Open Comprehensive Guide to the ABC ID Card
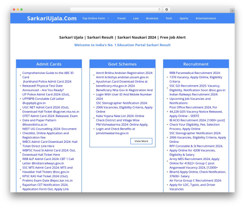The image size is (245, 207). pos(48,75)
